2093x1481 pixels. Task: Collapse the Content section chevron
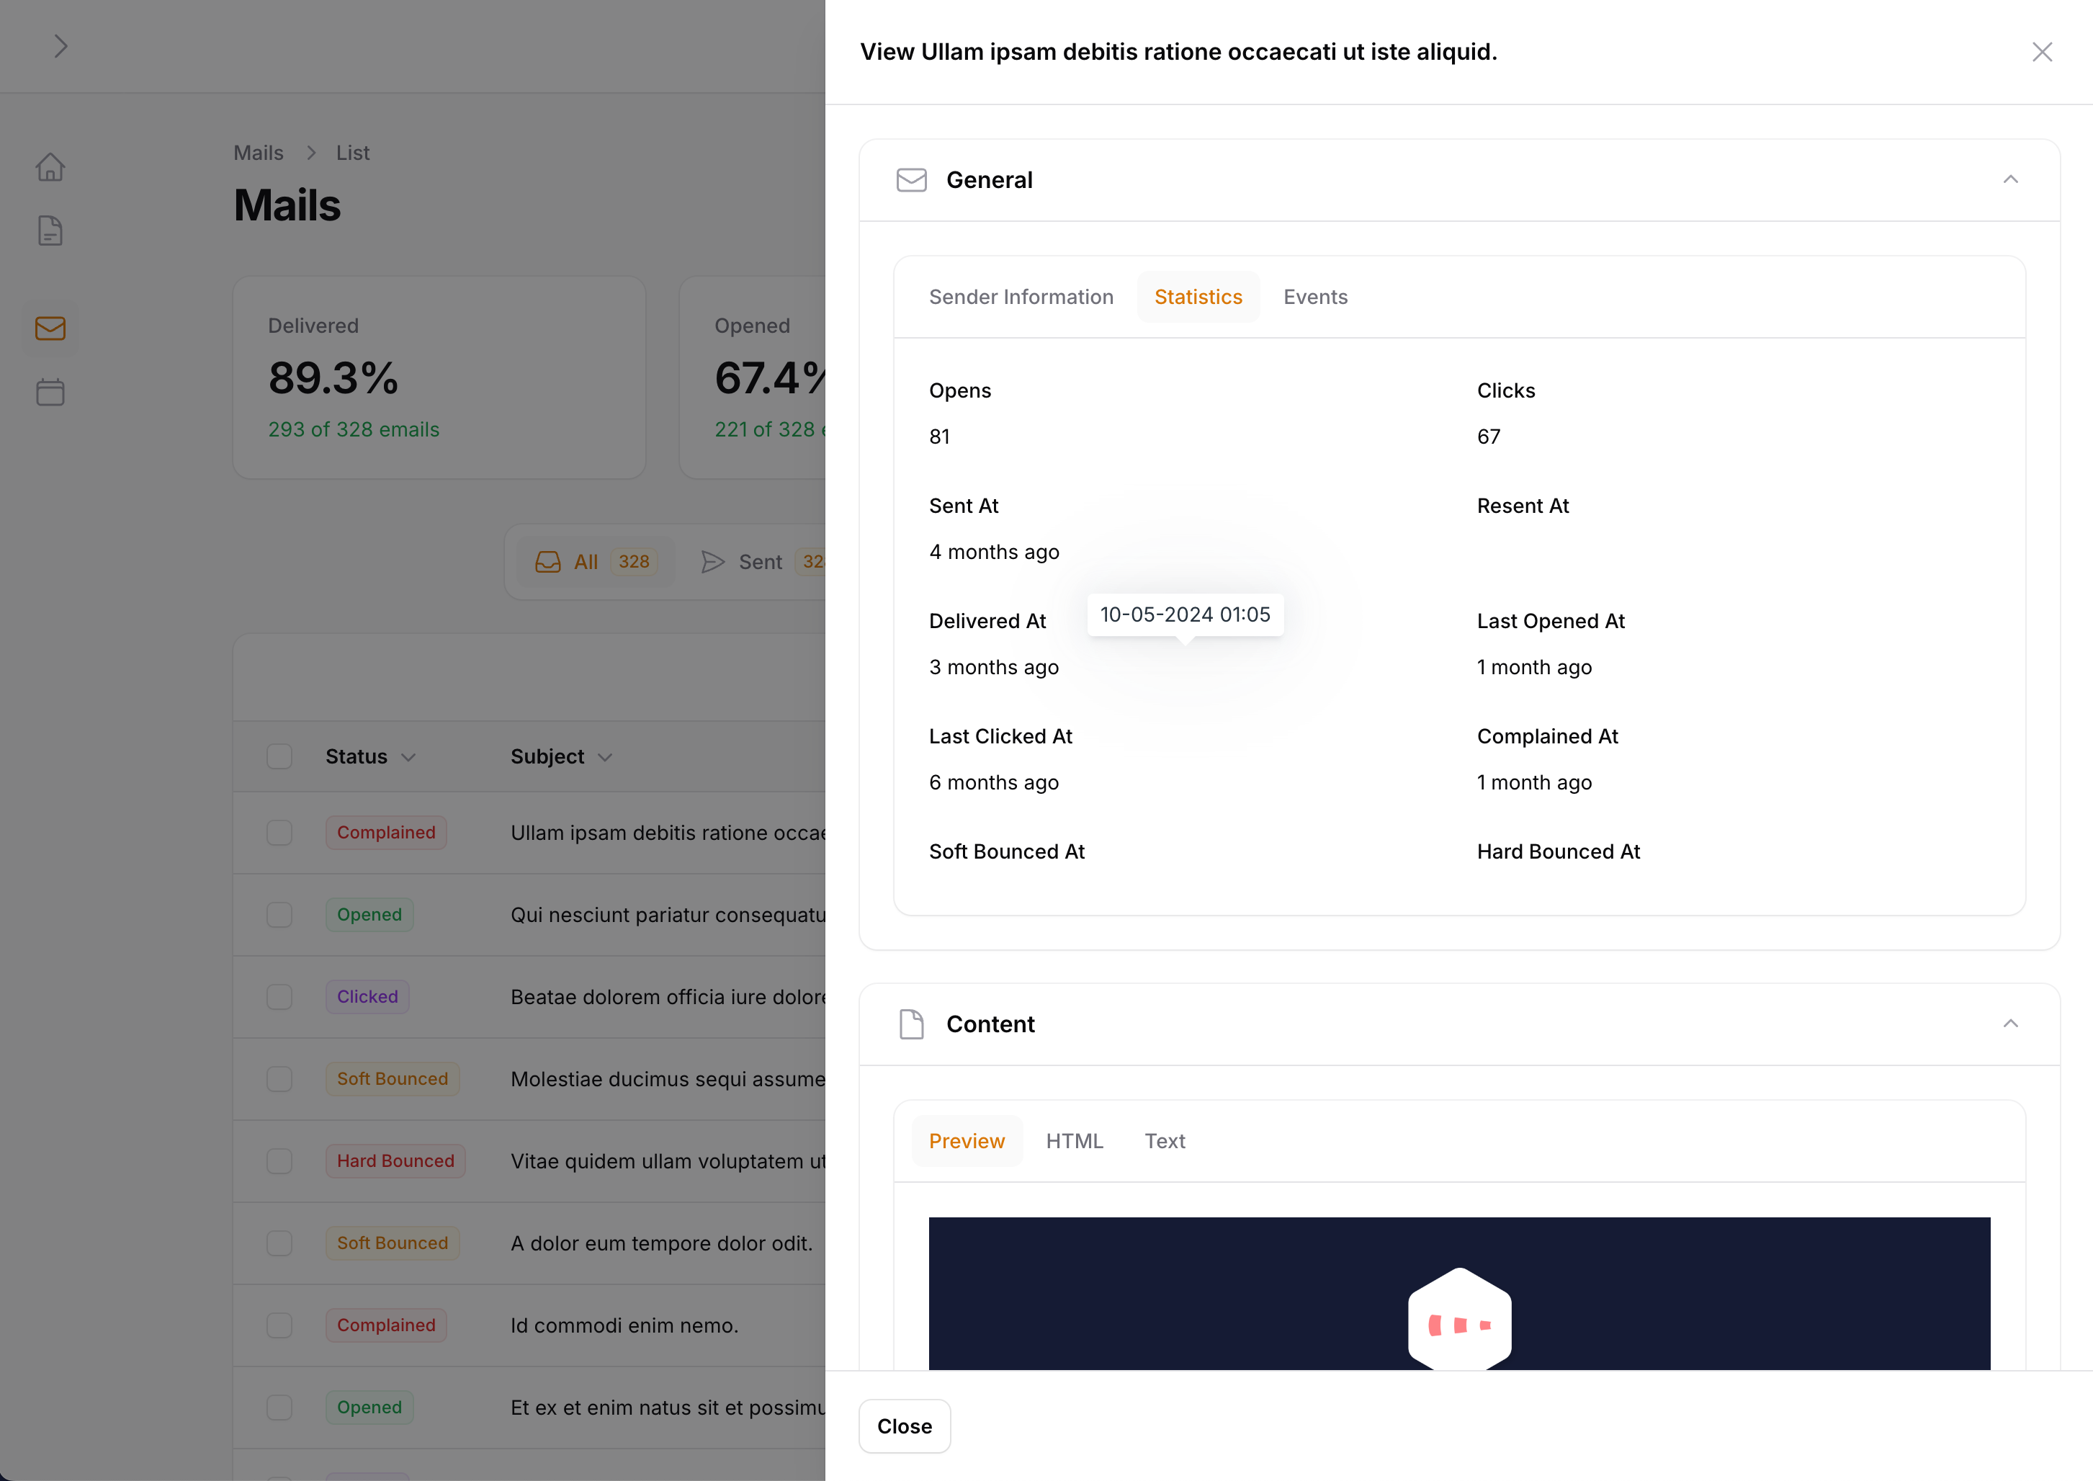[x=2010, y=1024]
